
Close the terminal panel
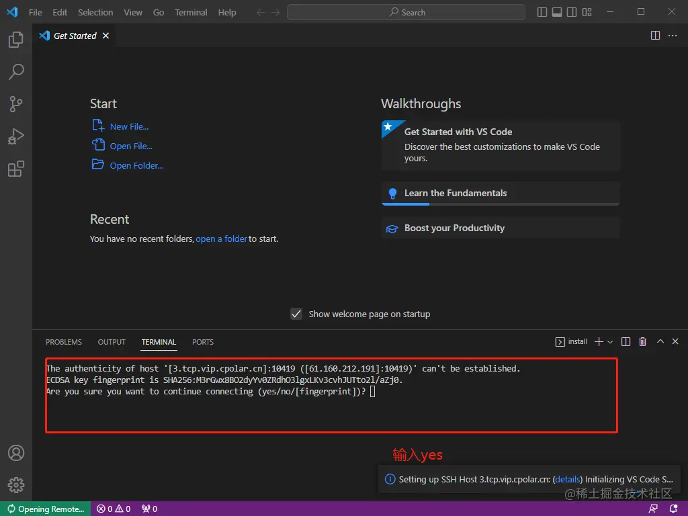click(675, 341)
